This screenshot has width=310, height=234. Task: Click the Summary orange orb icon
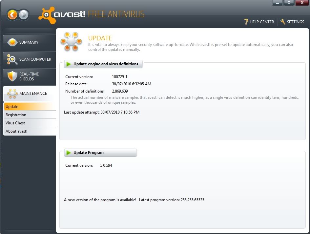click(x=12, y=42)
